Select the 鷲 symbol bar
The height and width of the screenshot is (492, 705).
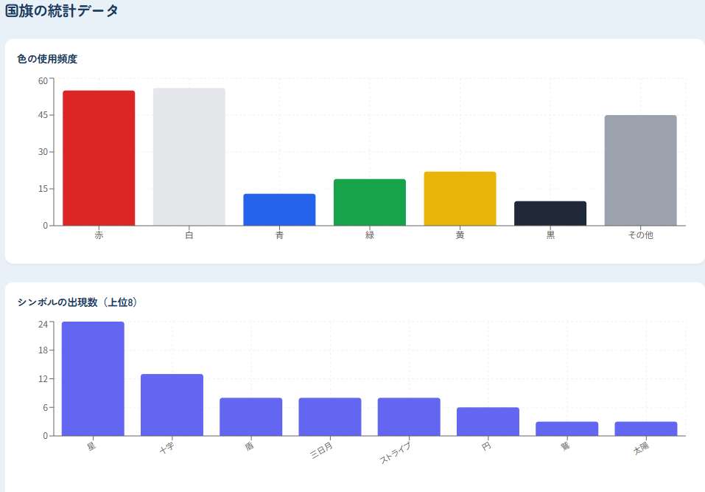coord(567,429)
